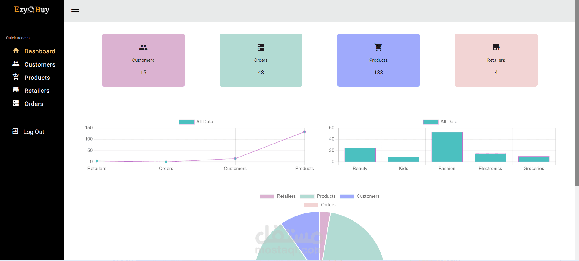Select Log Out in the sidebar

coord(34,132)
